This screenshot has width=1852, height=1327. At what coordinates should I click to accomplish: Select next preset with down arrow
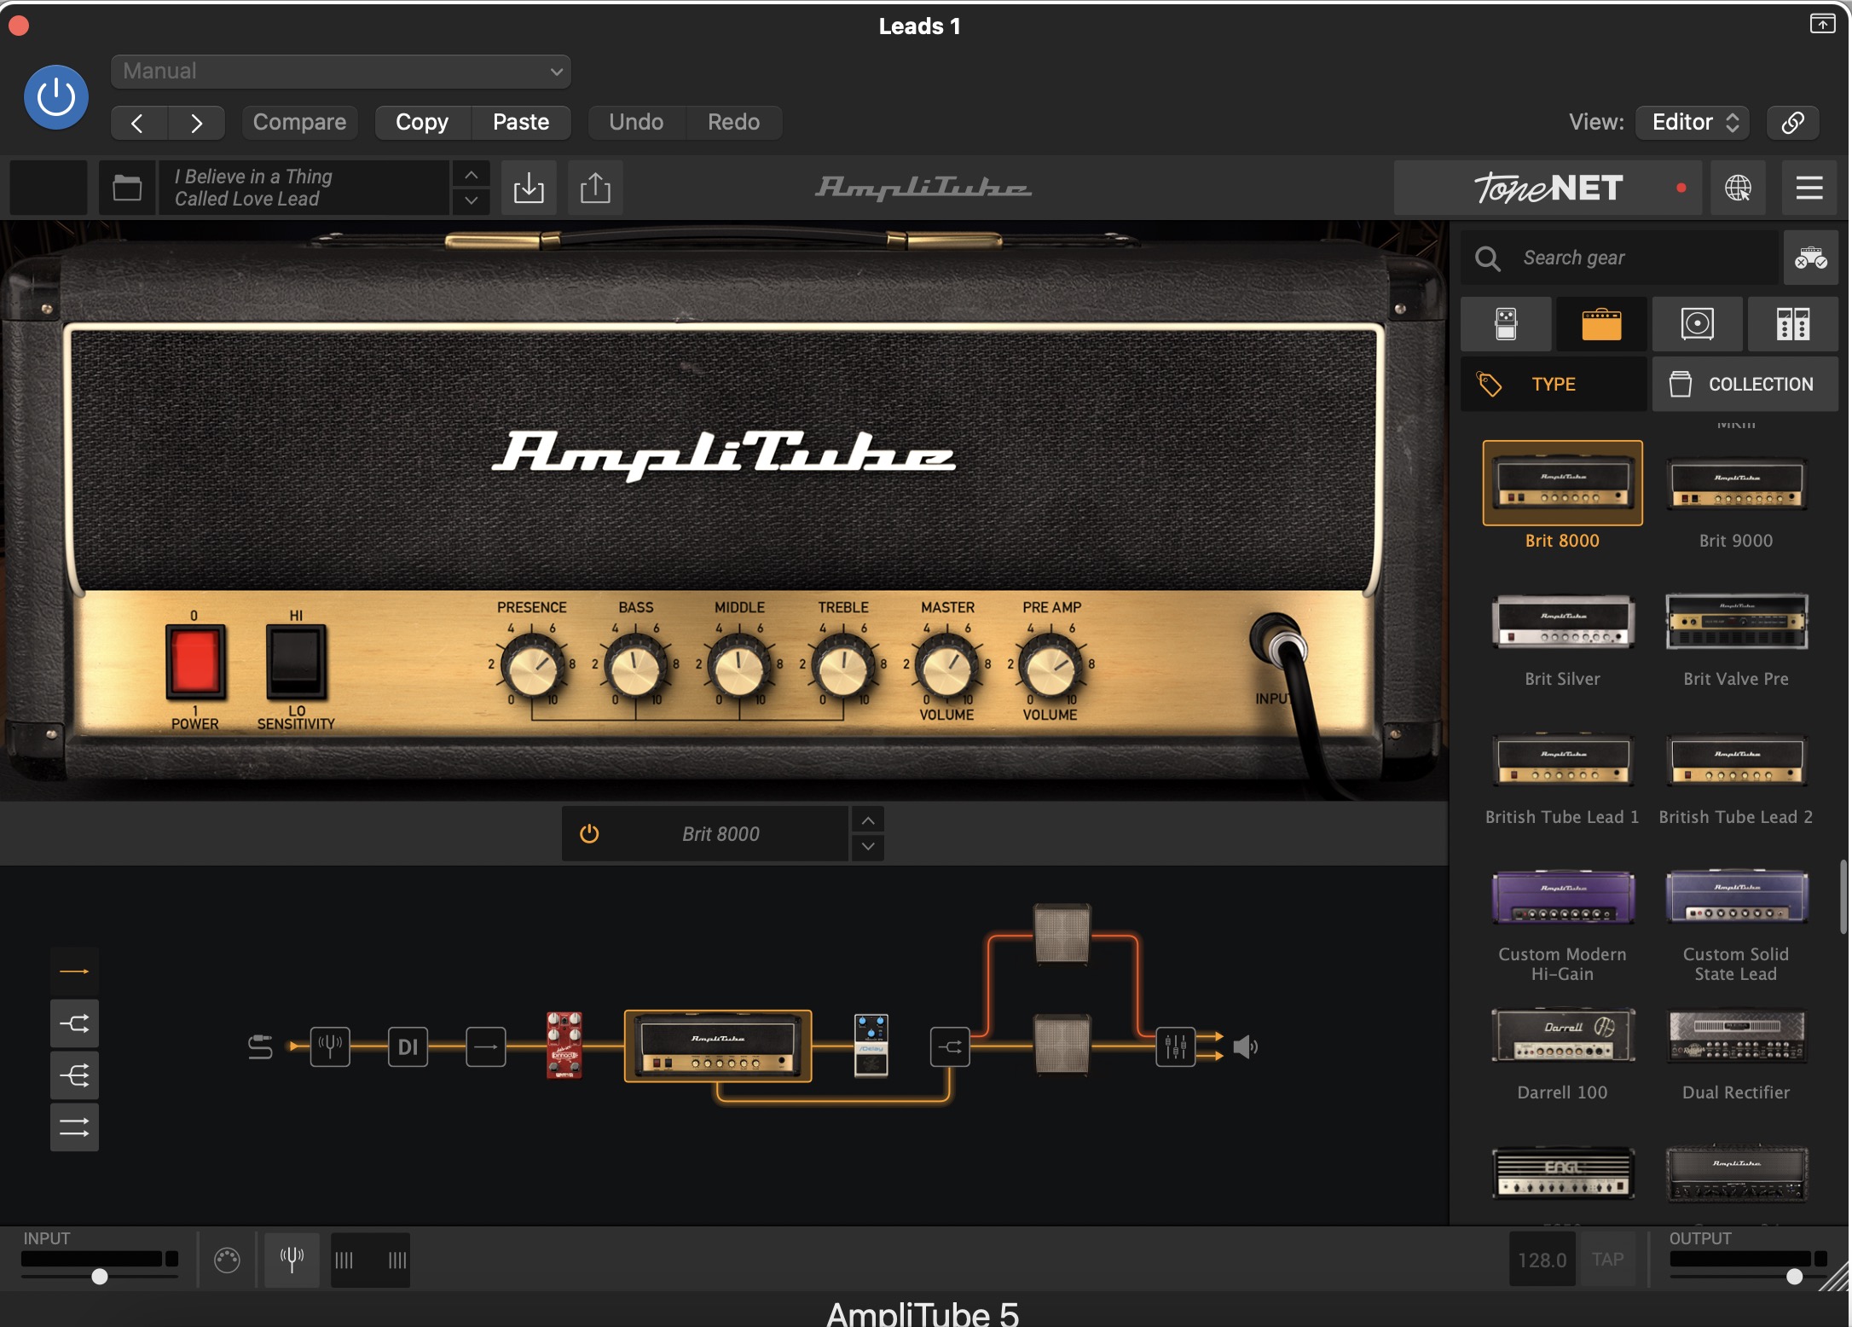coord(471,201)
